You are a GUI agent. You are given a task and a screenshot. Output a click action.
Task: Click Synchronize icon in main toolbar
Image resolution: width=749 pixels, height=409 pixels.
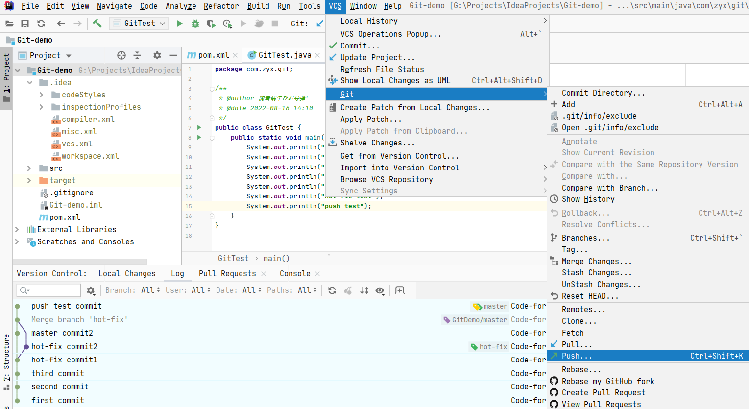click(x=41, y=24)
